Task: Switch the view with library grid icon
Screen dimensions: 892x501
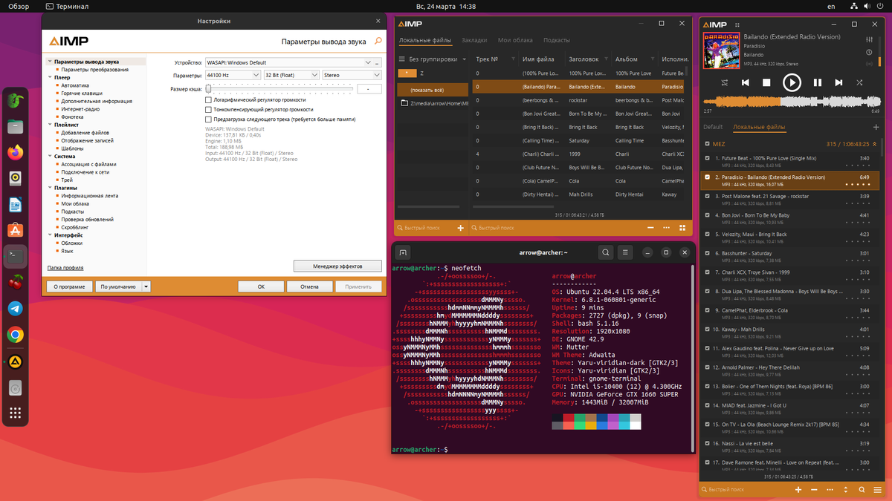Action: pyautogui.click(x=682, y=228)
